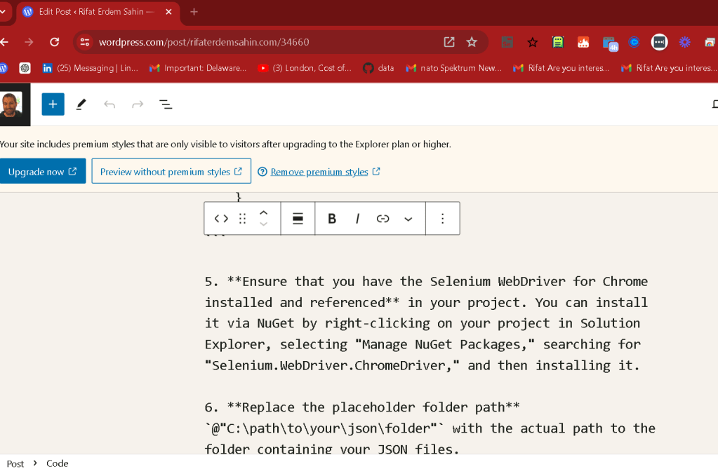Click Preview without premium styles button
This screenshot has height=469, width=718.
point(171,171)
